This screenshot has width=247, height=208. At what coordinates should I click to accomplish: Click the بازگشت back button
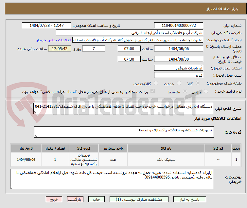(75, 199)
